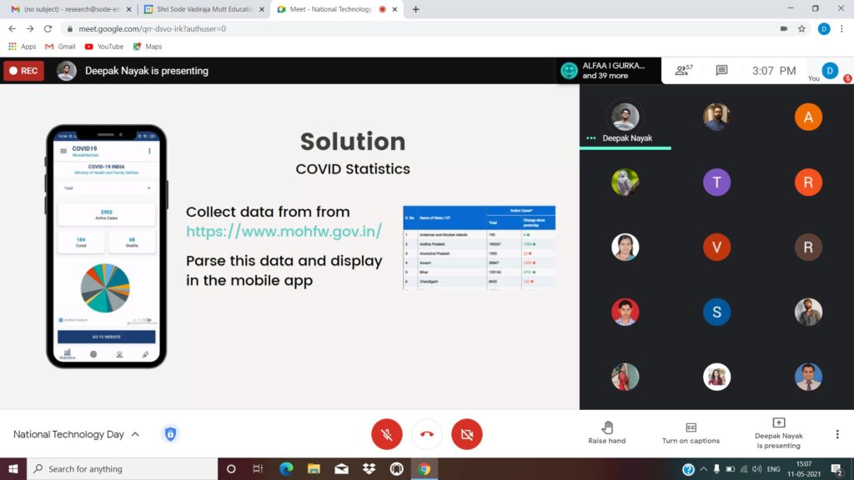This screenshot has height=480, width=854.
Task: Open Chrome profile menu
Action: (824, 28)
